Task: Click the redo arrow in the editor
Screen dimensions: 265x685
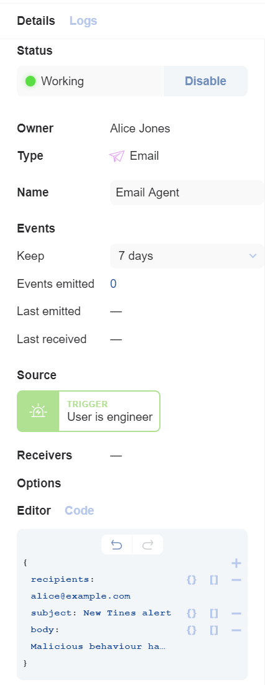Action: pyautogui.click(x=148, y=545)
